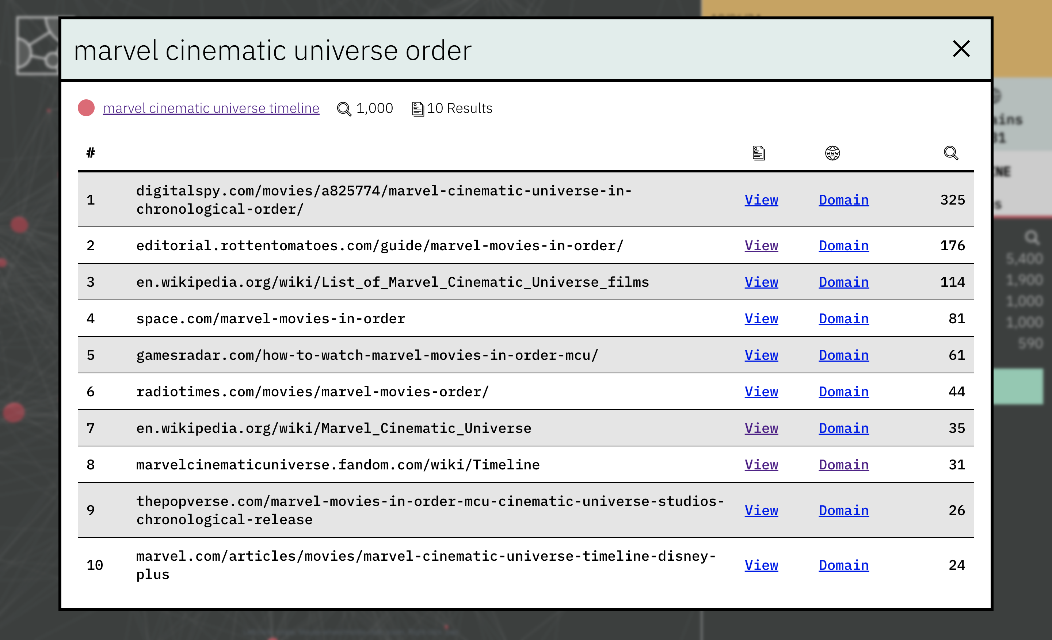This screenshot has height=640, width=1052.
Task: Click the dialog title marvel cinematic universe order
Action: (273, 50)
